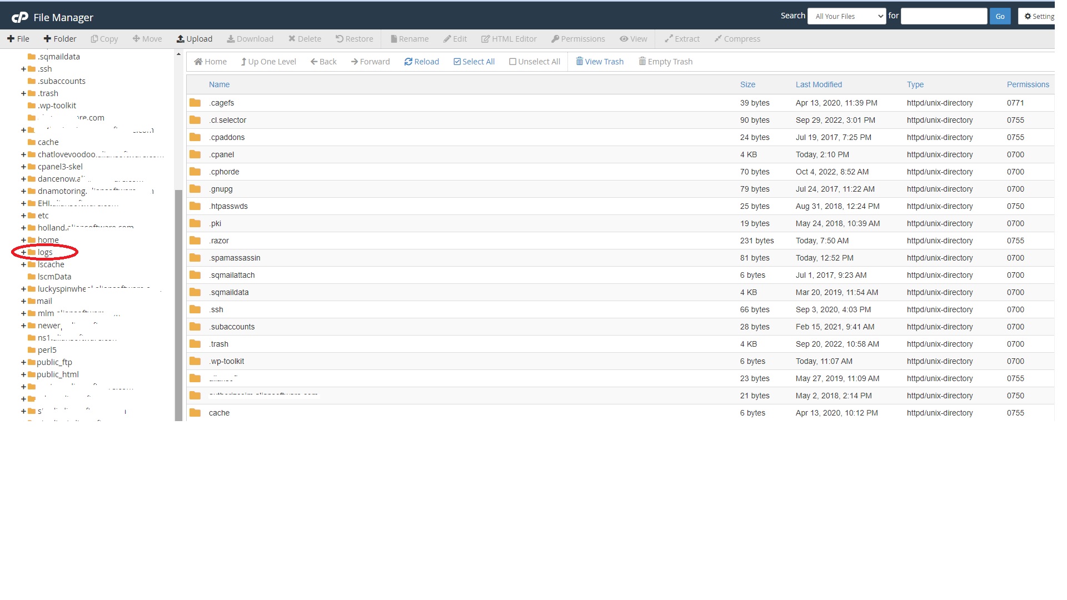Screen dimensions: 1067x600
Task: Click the .cagefs folder icon
Action: click(195, 103)
